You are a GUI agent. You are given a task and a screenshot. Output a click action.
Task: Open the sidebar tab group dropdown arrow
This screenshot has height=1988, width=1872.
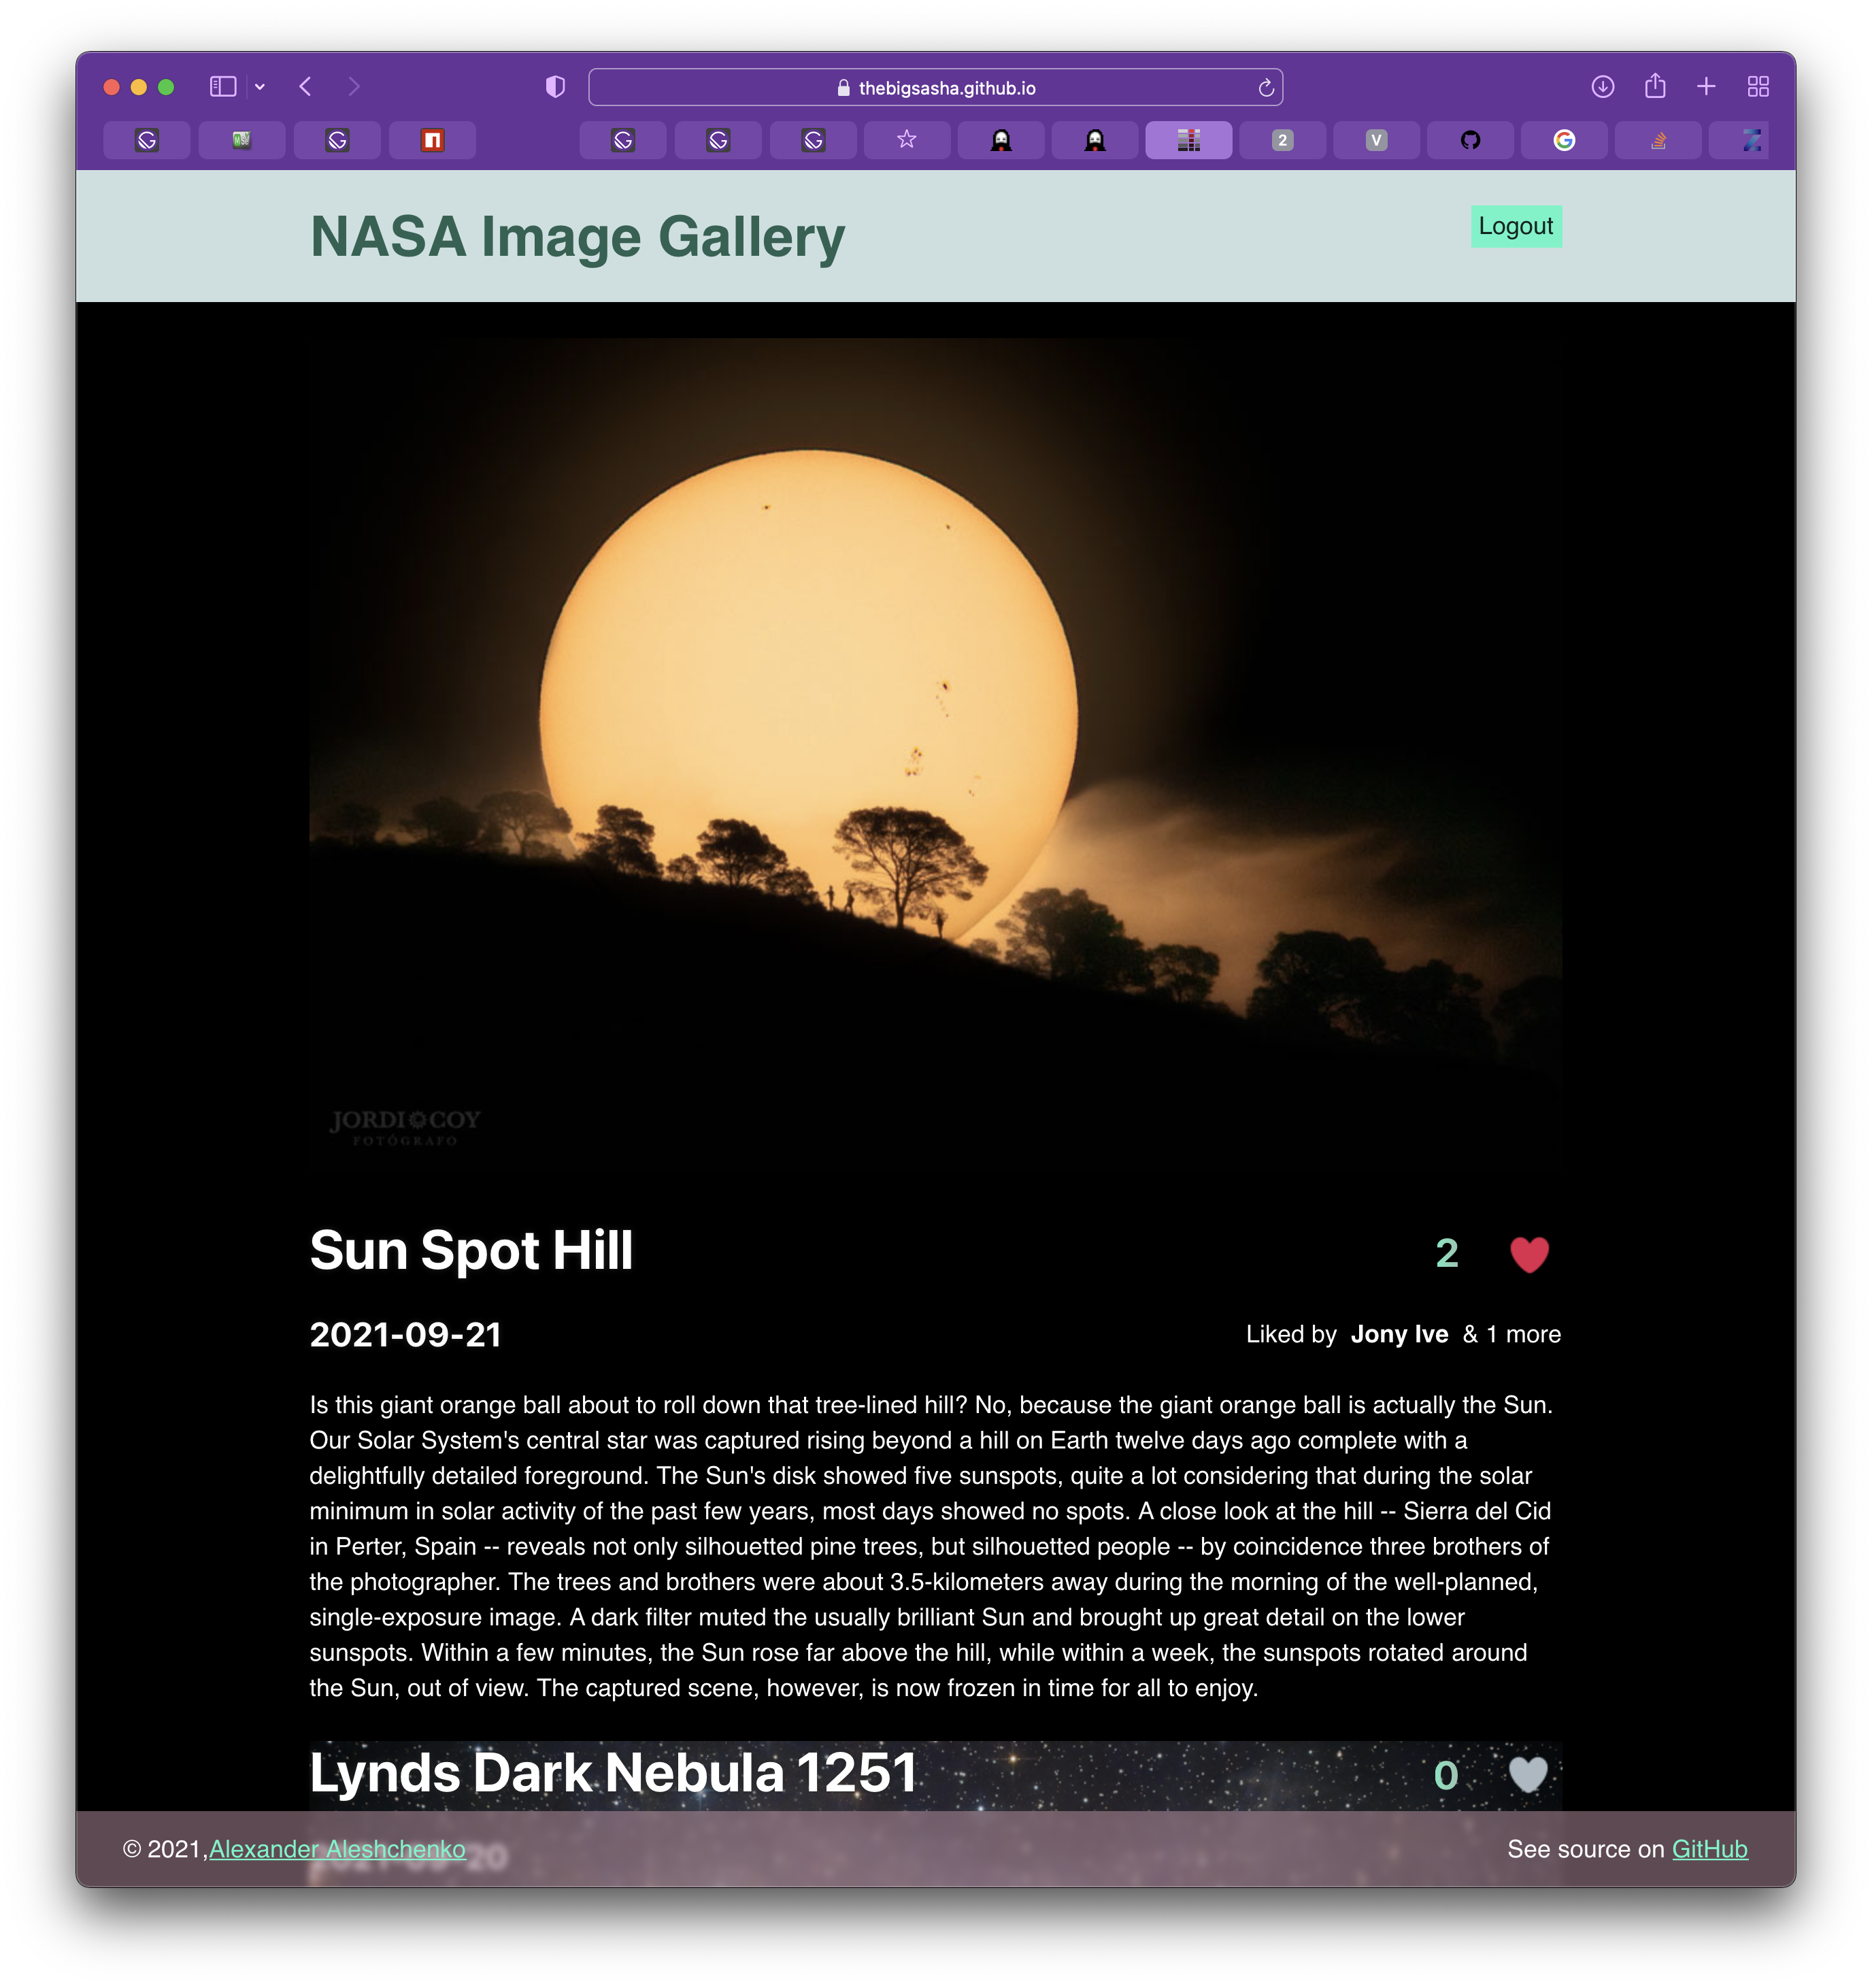260,87
